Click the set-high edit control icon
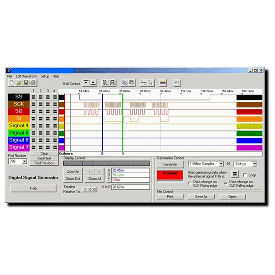Screen dimensions: 275x275 86,83
